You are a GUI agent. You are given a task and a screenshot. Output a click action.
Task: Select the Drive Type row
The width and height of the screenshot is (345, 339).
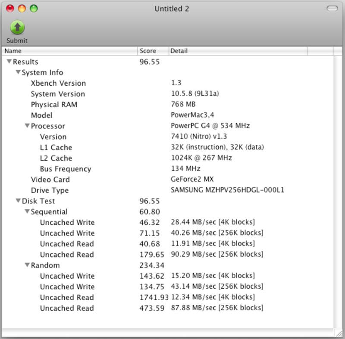(50, 190)
